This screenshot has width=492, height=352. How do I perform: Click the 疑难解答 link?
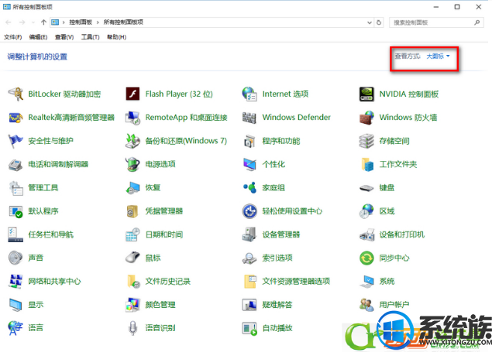(277, 305)
